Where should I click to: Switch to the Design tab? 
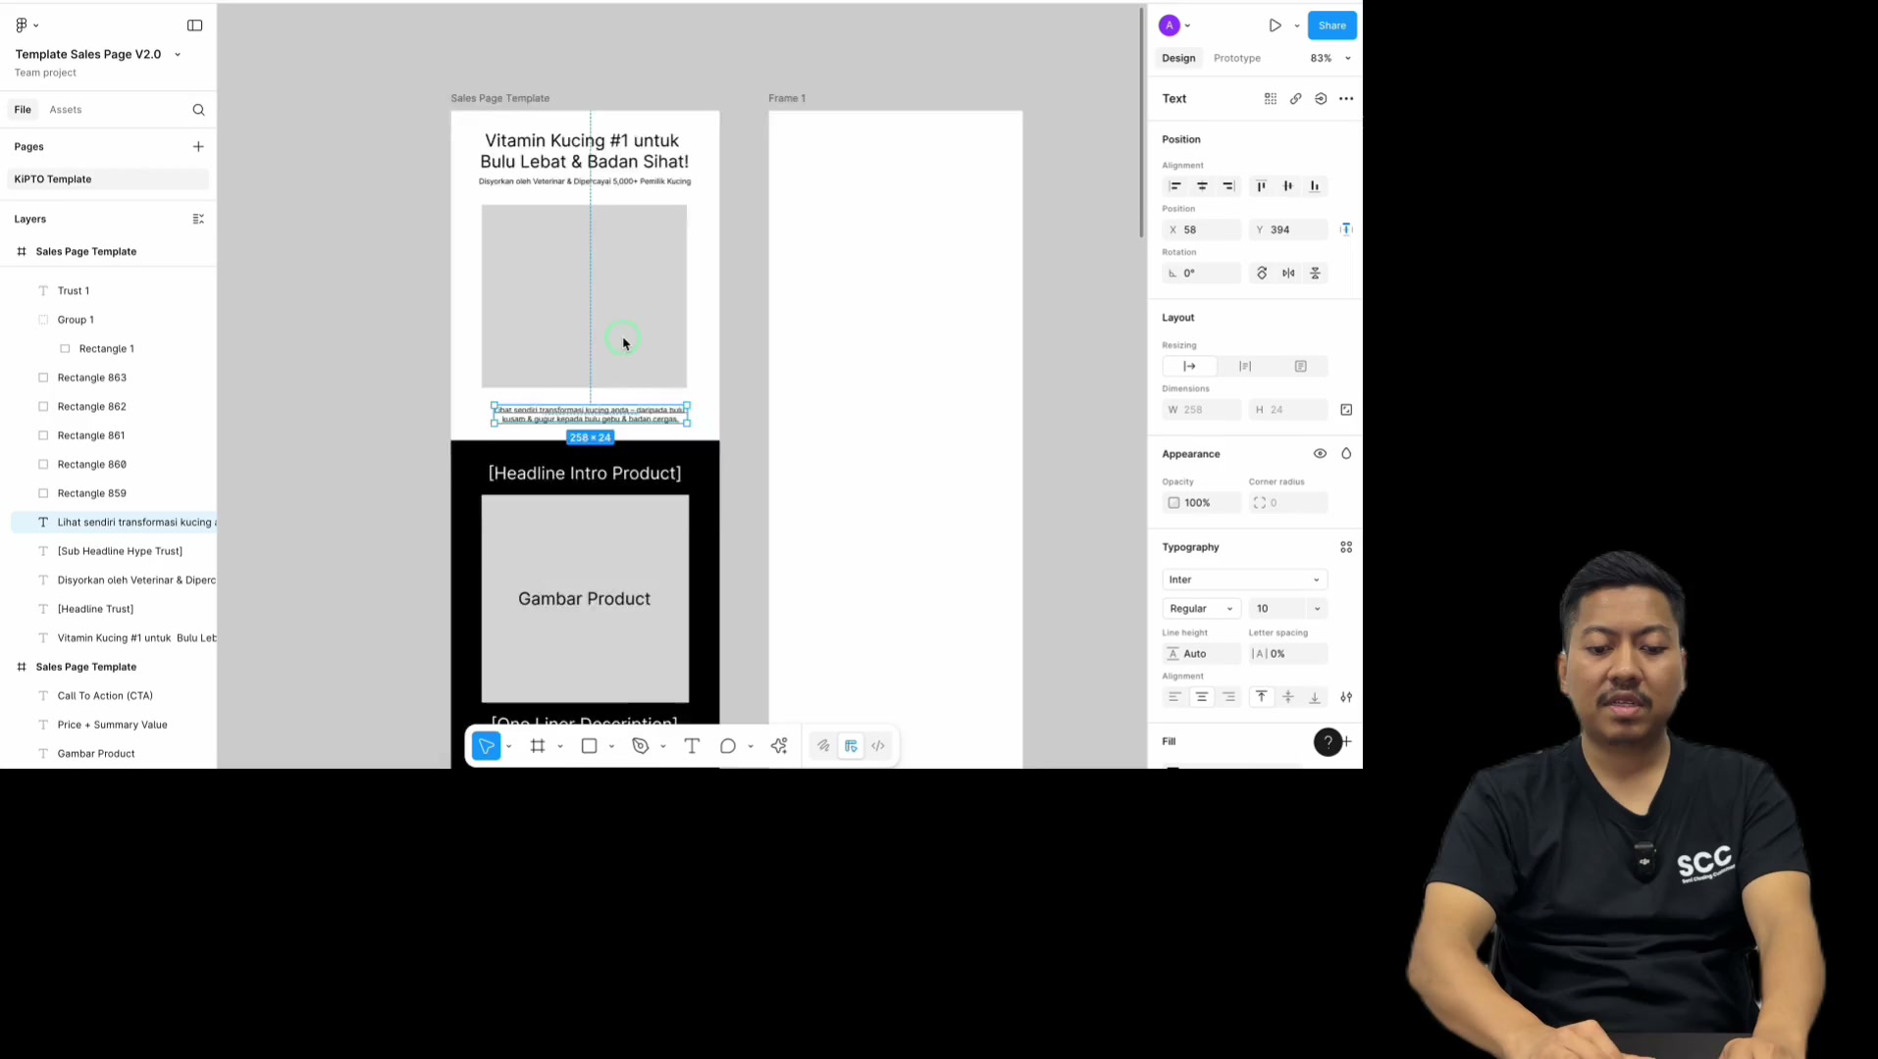point(1178,58)
